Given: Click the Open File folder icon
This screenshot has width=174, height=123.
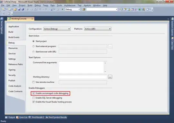Looking at the screenshot, I should (15, 10).
